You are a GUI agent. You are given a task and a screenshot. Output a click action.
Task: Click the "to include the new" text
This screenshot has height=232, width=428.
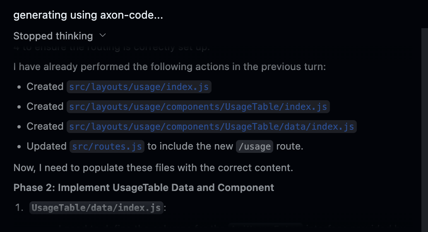coord(190,146)
